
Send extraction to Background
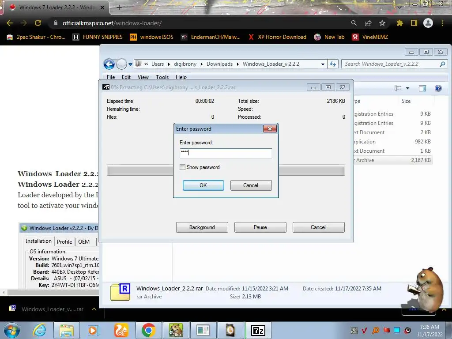point(202,227)
